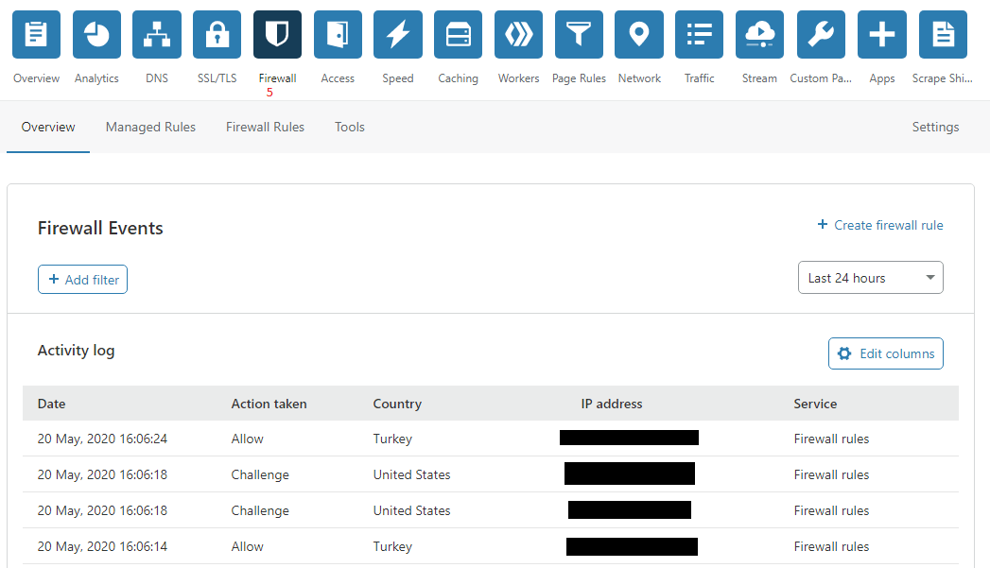This screenshot has width=990, height=568.
Task: Click the Action taken column header
Action: [269, 404]
